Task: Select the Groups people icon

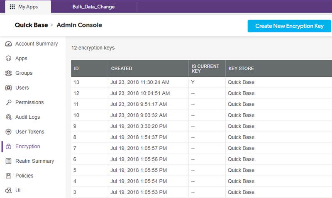Action: tap(8, 73)
